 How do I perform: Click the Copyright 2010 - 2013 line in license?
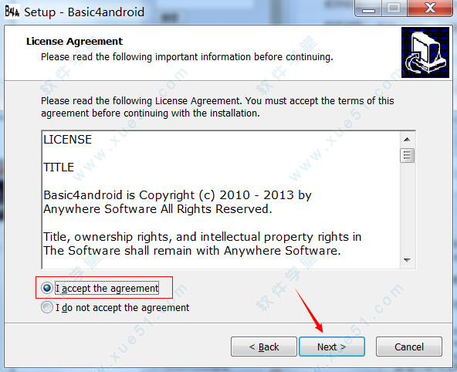pyautogui.click(x=178, y=195)
